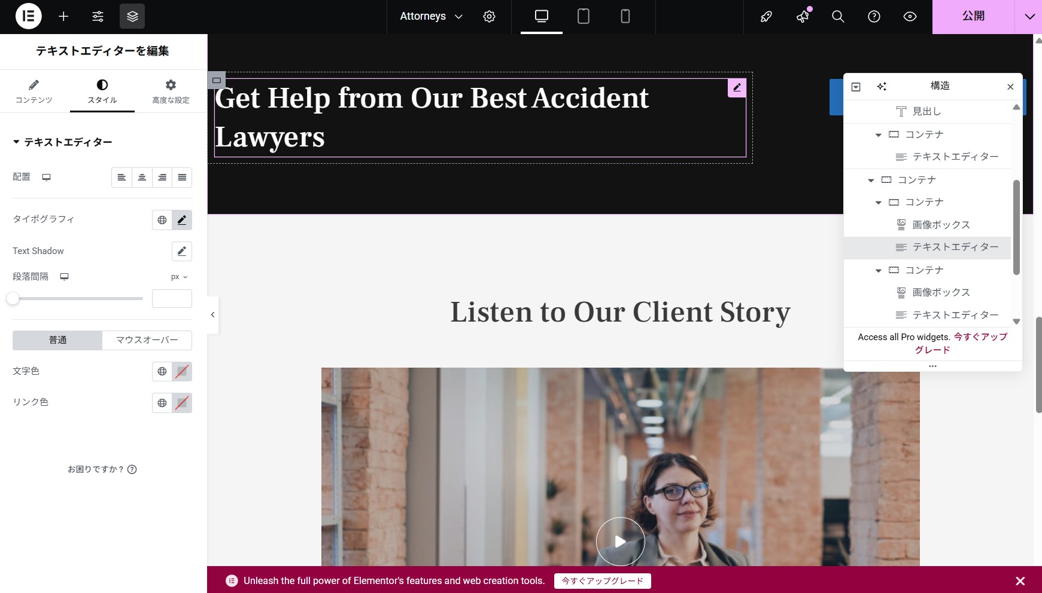Open Site Settings sliders icon

[98, 17]
